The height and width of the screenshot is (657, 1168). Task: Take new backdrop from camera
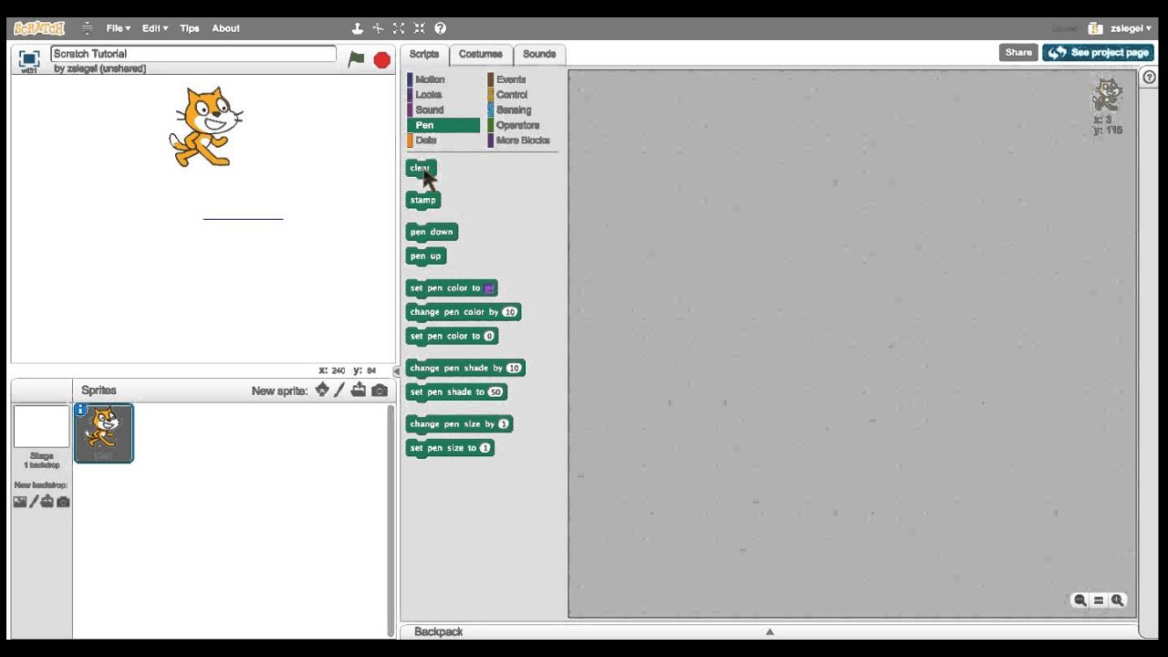click(63, 502)
